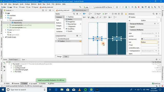Switch to MainActivity.java editor tab
The image size is (164, 92).
pyautogui.click(x=80, y=10)
